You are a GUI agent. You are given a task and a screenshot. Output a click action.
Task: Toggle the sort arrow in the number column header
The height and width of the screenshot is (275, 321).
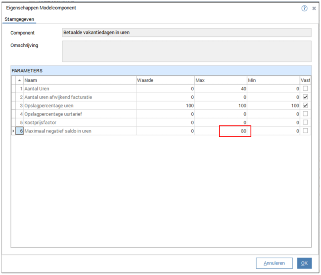tap(20, 80)
